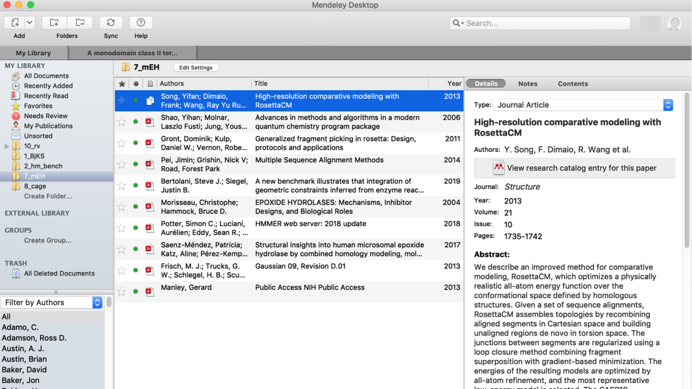Click the user profile avatar
Image resolution: width=692 pixels, height=389 pixels.
pos(674,24)
